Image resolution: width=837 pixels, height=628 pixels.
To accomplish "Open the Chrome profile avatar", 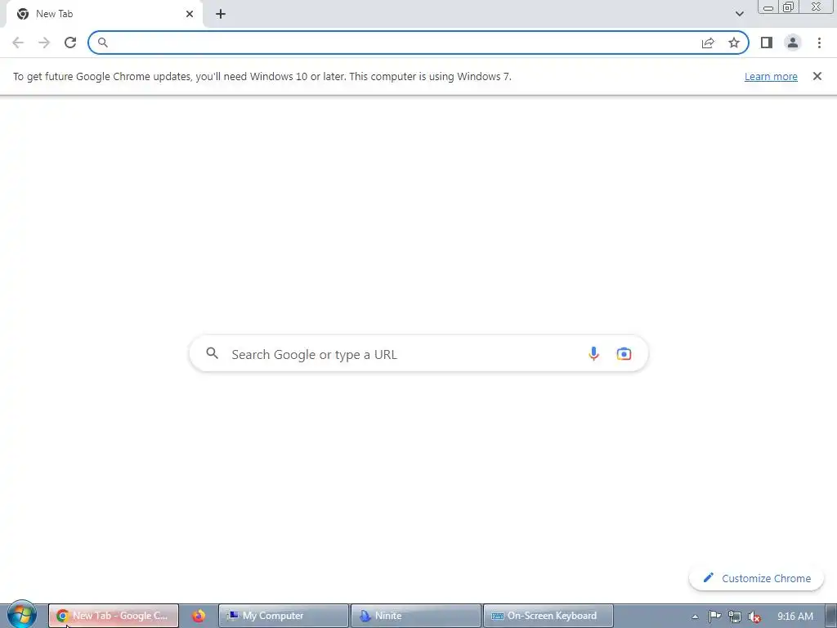I will pos(793,43).
